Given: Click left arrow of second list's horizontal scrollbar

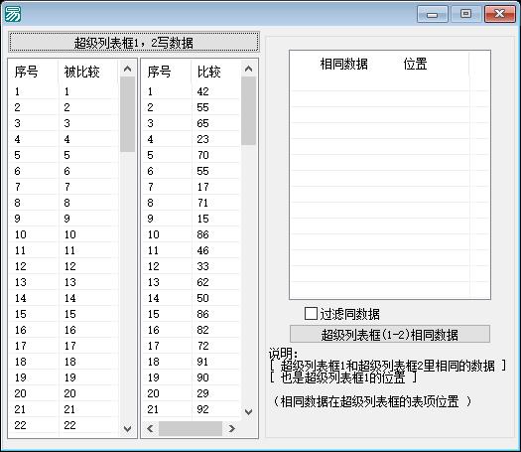Looking at the screenshot, I should point(150,428).
